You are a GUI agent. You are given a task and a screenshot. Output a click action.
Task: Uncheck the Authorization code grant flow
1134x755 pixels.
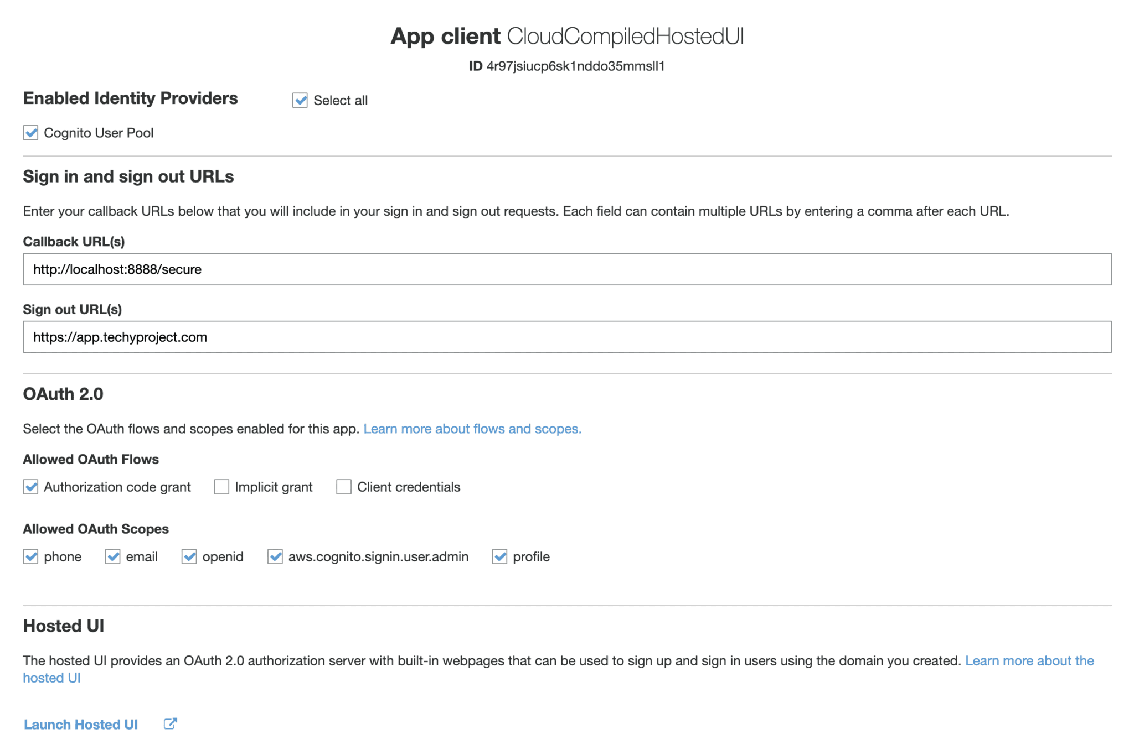tap(30, 487)
